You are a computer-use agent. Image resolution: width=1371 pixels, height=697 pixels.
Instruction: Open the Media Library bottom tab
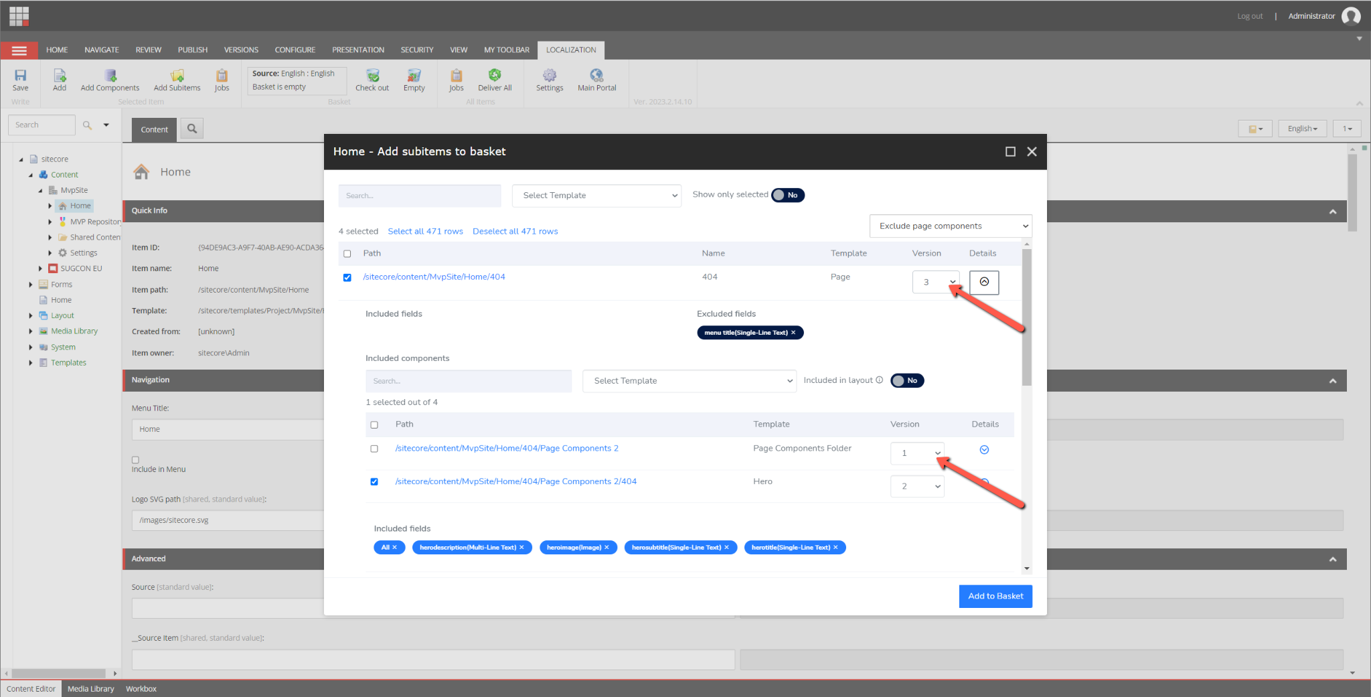pos(91,689)
